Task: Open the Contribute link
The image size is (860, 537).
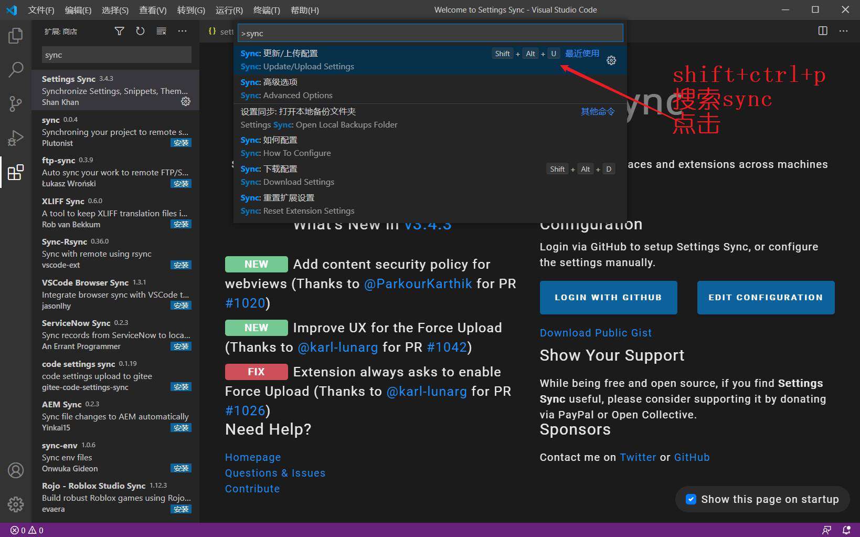Action: tap(252, 489)
